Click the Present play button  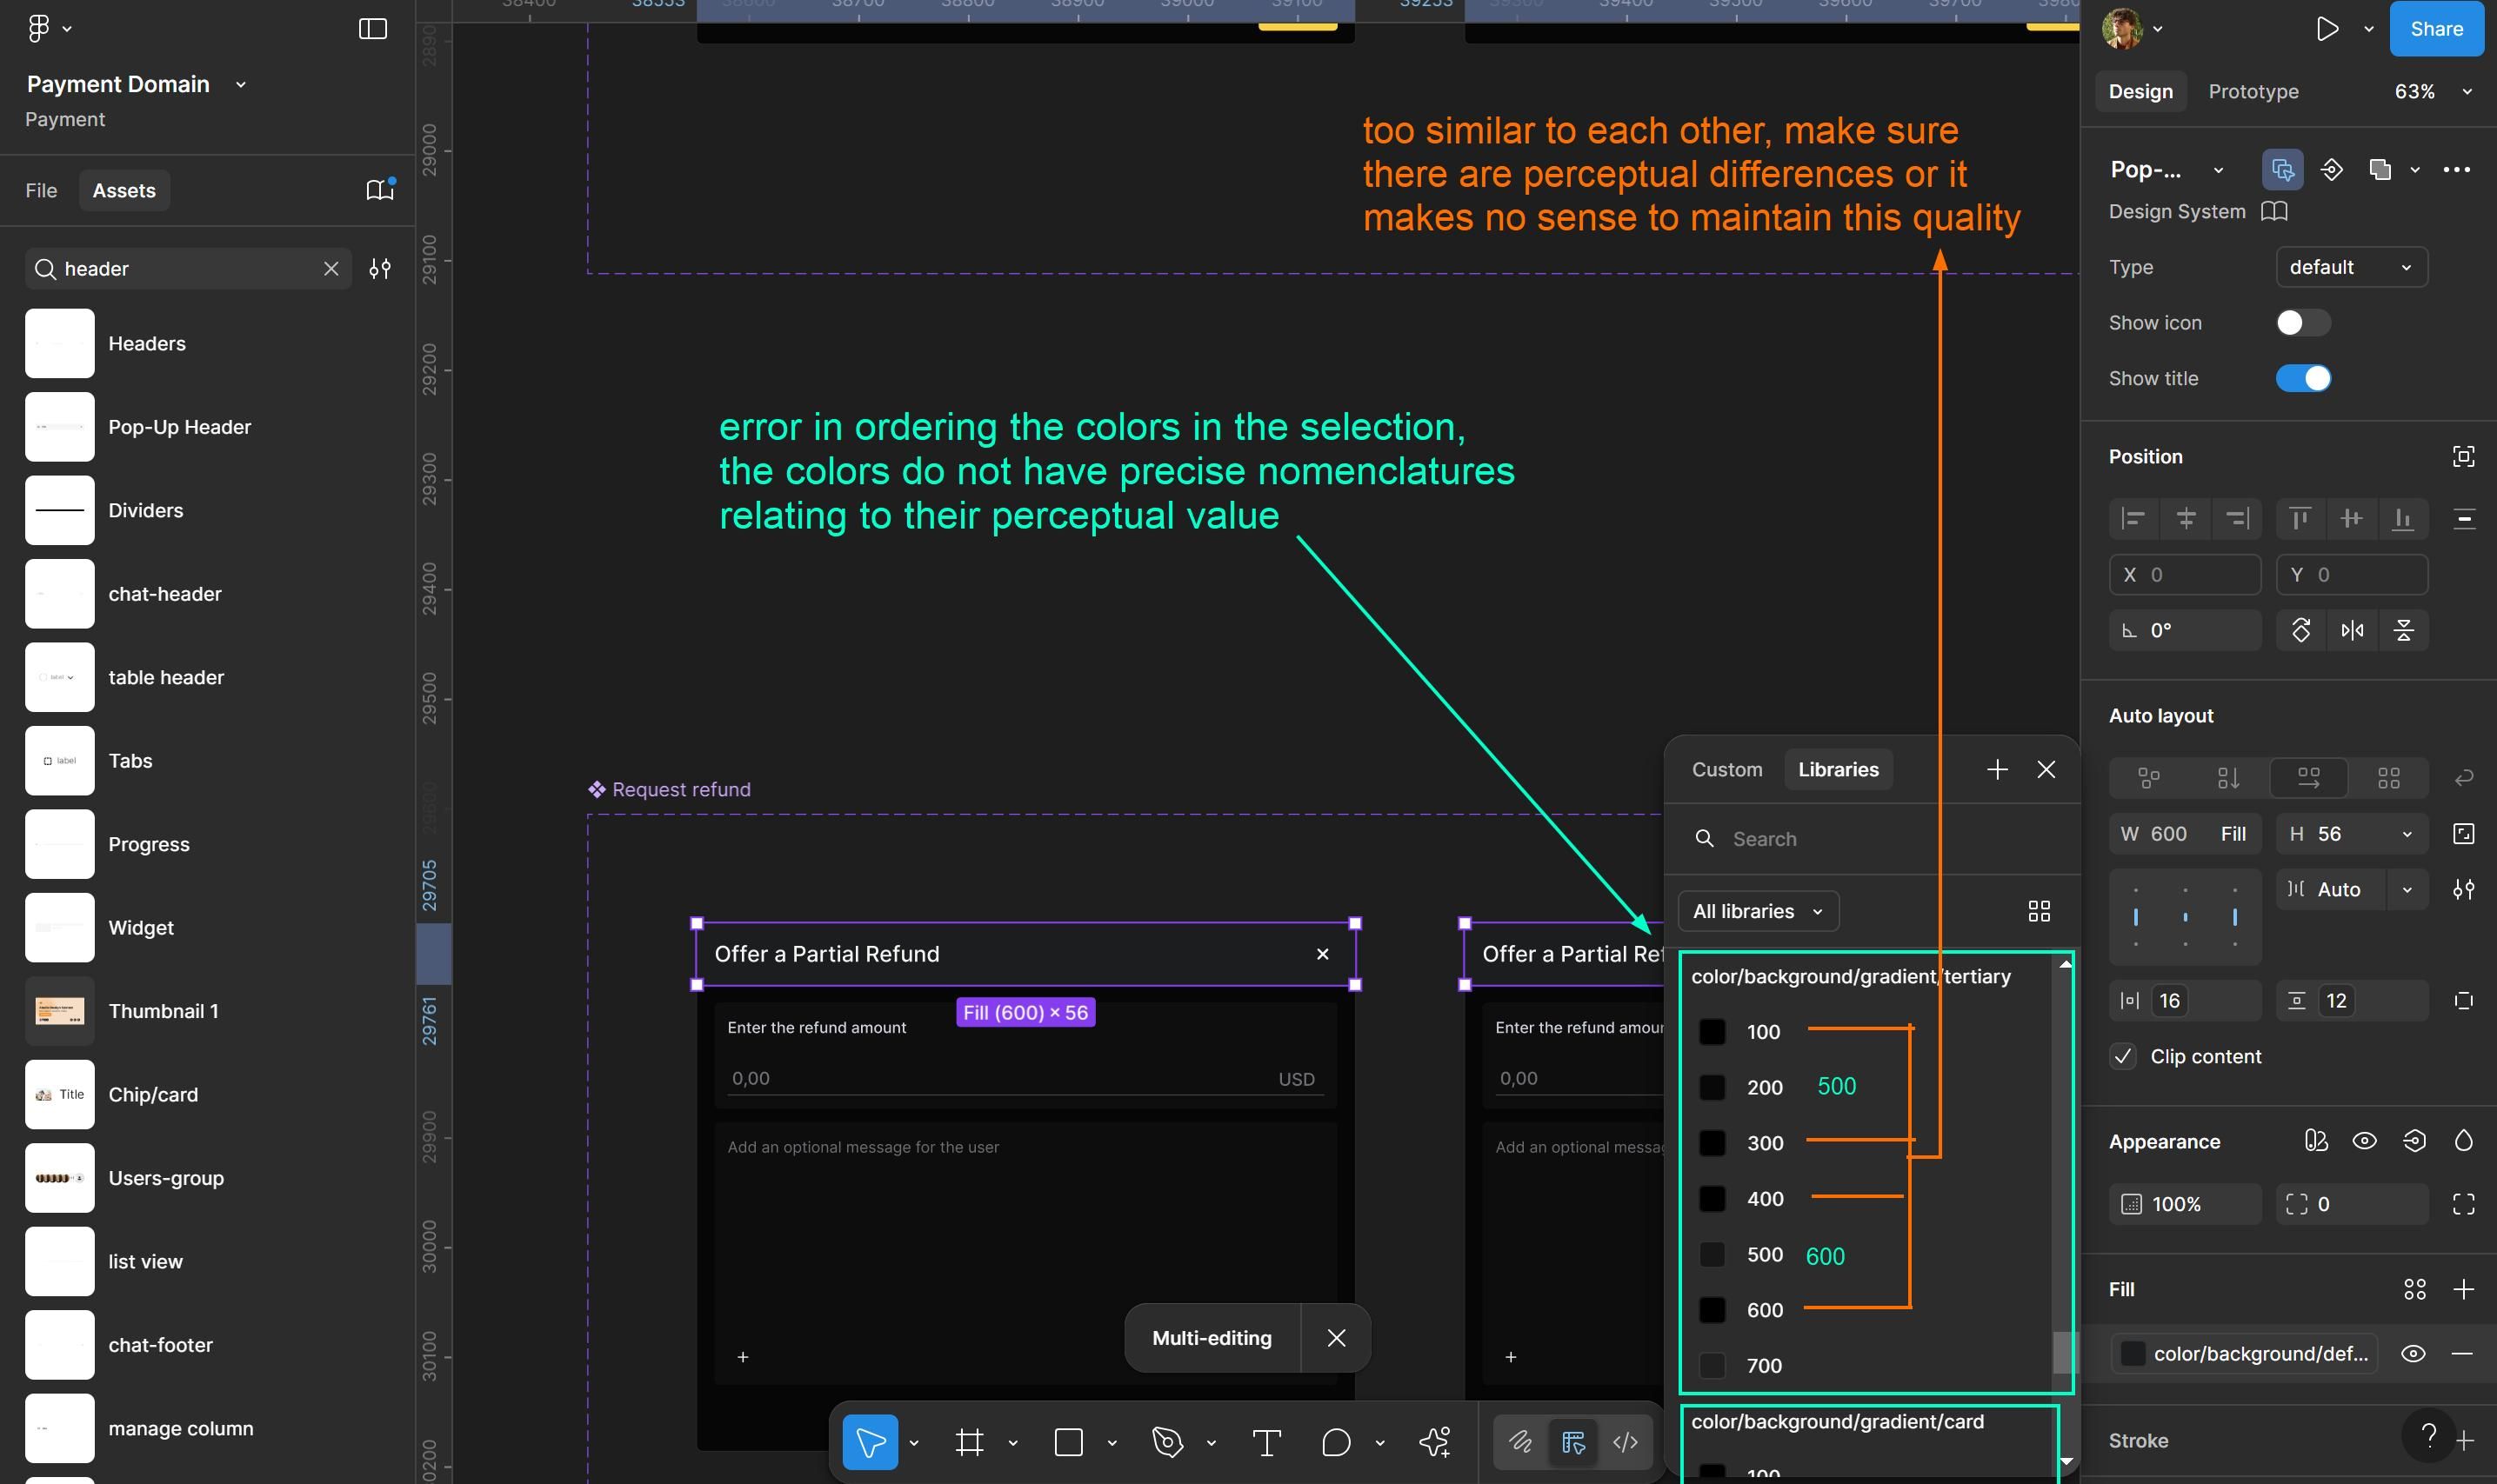tap(2327, 29)
